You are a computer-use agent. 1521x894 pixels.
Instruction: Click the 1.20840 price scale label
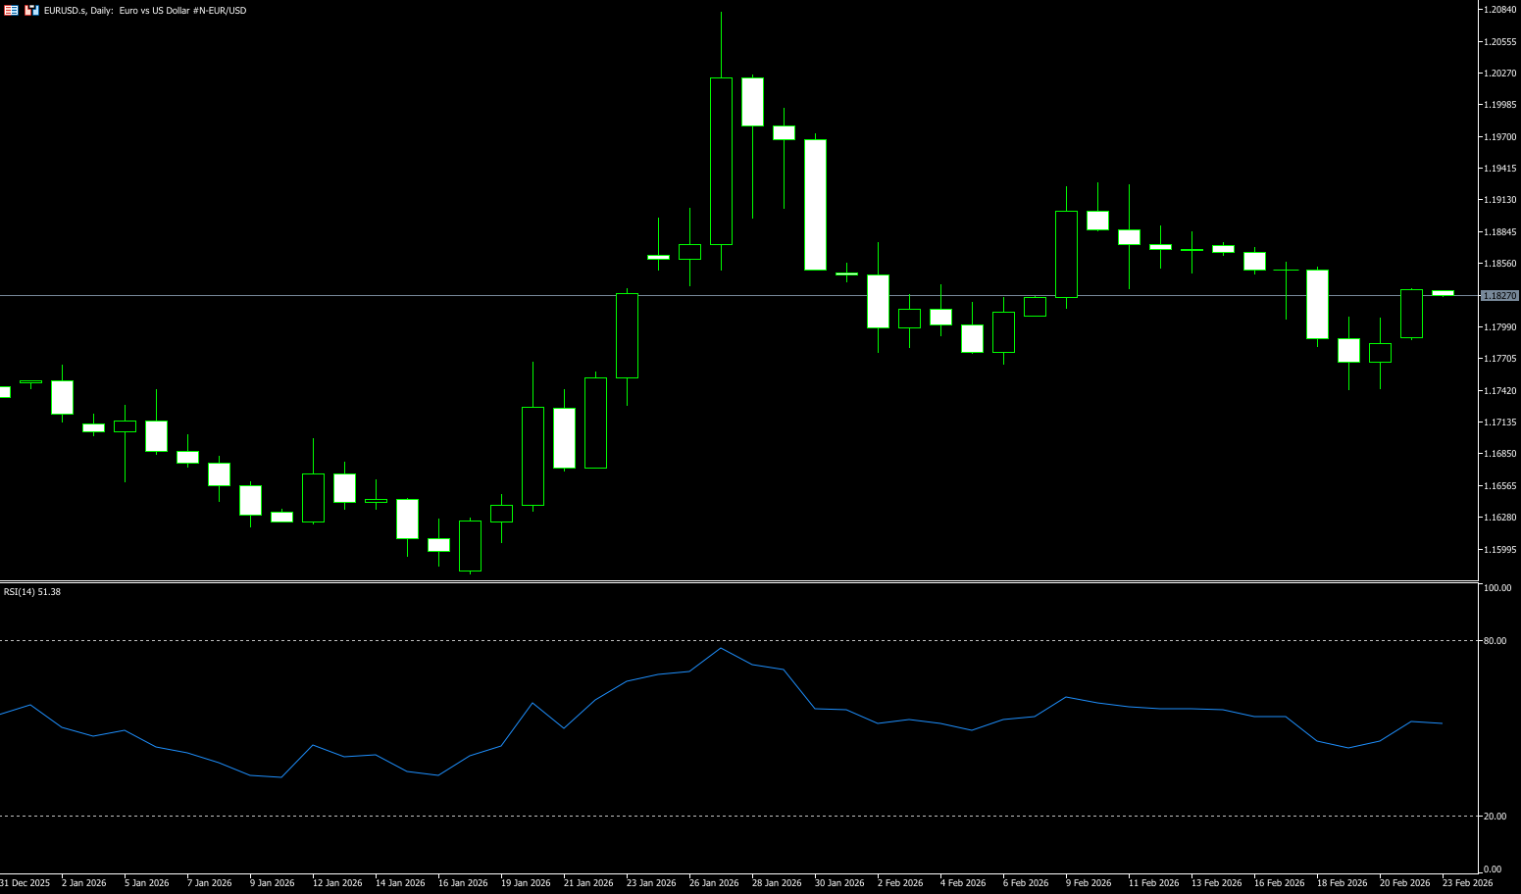coord(1500,10)
